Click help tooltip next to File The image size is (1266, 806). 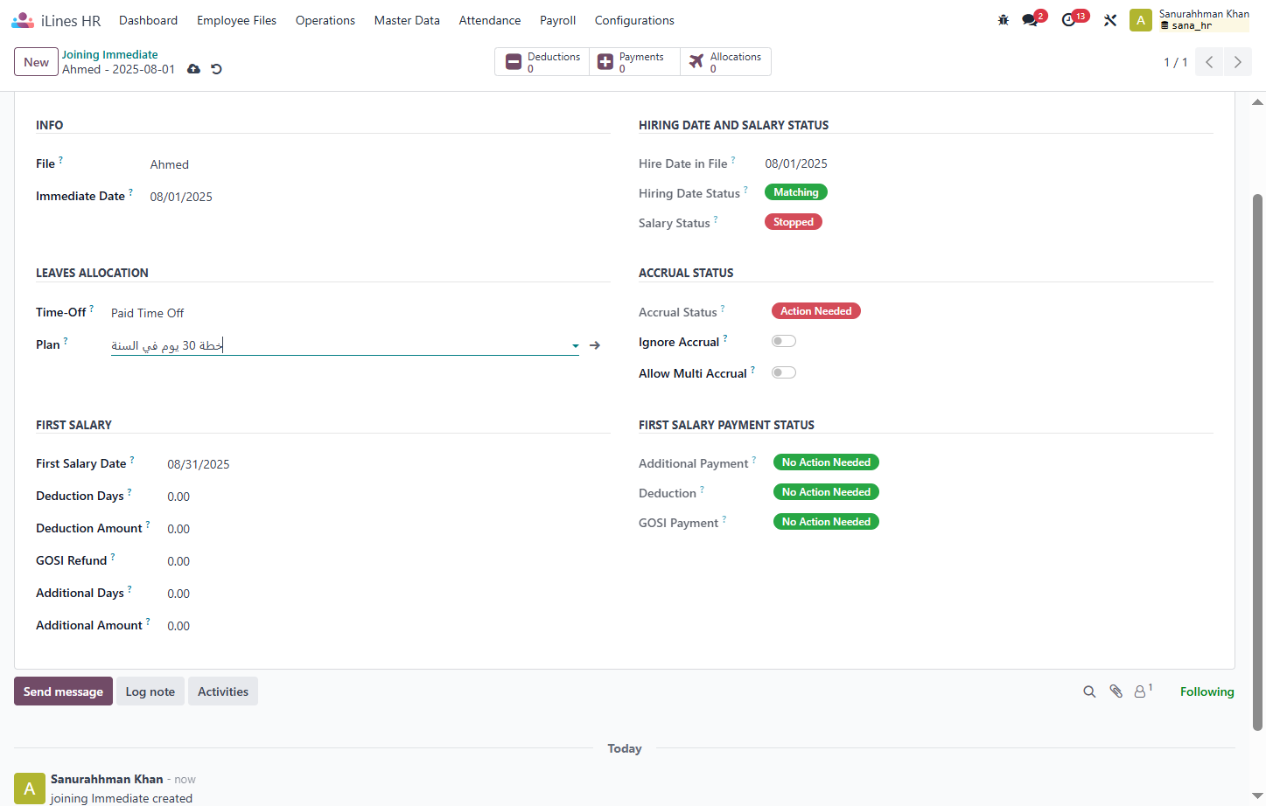click(x=60, y=160)
